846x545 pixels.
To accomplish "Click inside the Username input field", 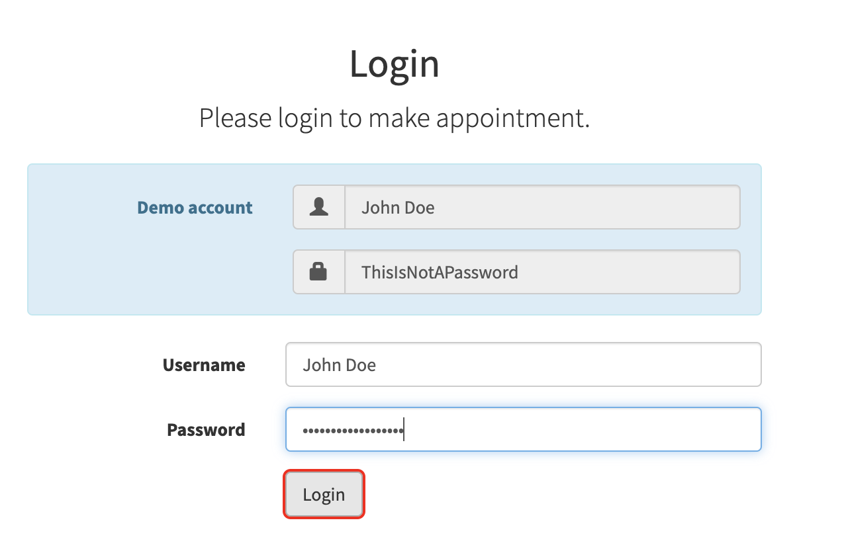I will [x=523, y=364].
